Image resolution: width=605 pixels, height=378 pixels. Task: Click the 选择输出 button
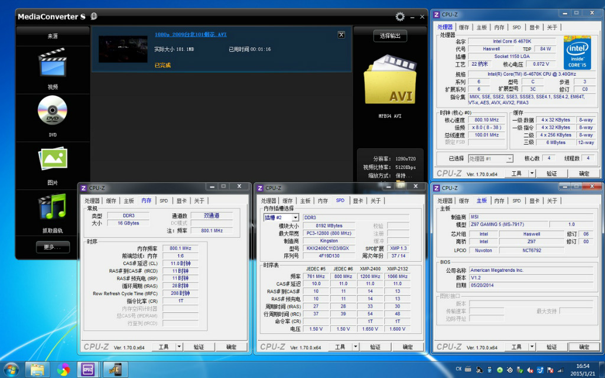coord(390,36)
